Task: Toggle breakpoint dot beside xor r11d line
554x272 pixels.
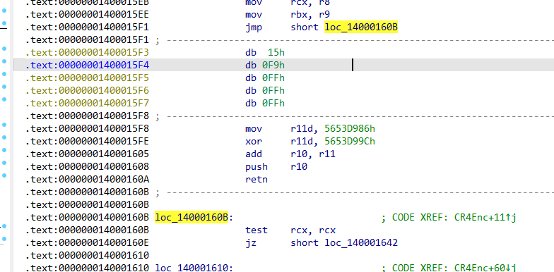Action: [4, 137]
